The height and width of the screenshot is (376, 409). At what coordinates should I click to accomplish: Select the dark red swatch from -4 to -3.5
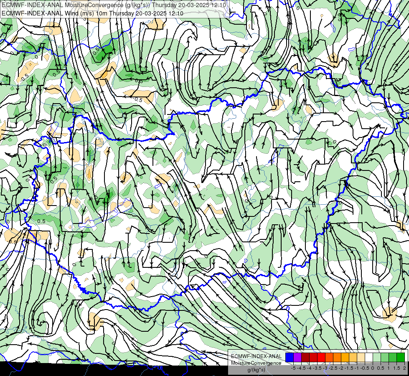313,357
